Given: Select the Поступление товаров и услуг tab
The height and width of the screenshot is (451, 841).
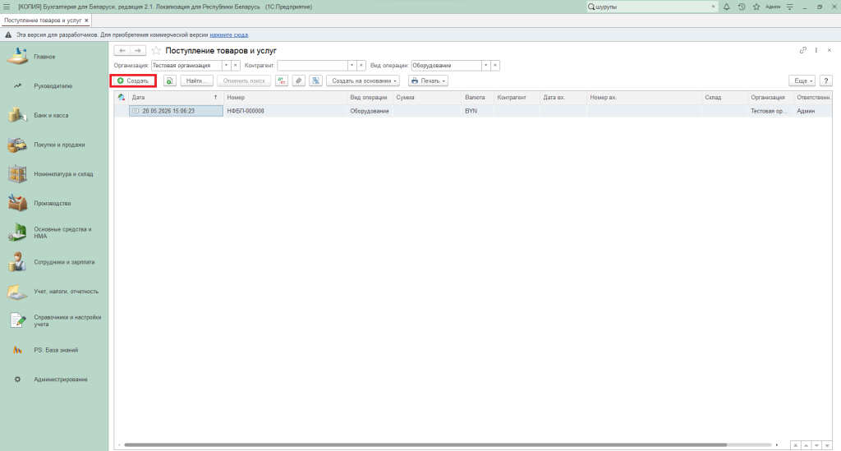Looking at the screenshot, I should [43, 21].
